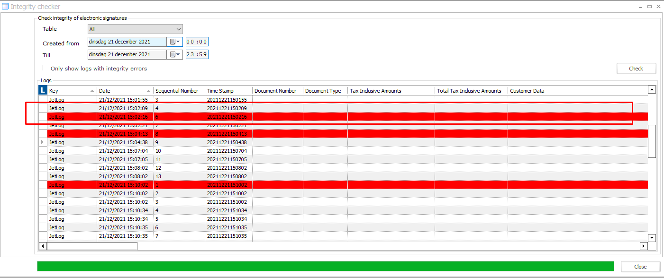Click the blue L icon in grid header

click(x=43, y=90)
